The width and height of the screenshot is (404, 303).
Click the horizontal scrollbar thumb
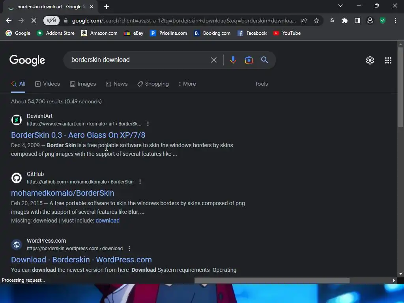click(x=272, y=281)
